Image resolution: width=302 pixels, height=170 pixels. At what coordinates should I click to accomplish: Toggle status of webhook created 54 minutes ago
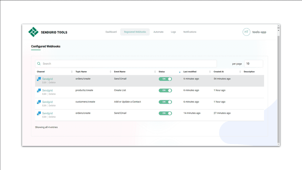pos(165,79)
